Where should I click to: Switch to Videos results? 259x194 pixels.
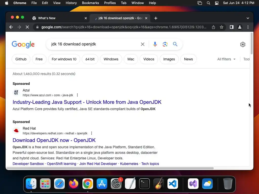click(x=149, y=59)
